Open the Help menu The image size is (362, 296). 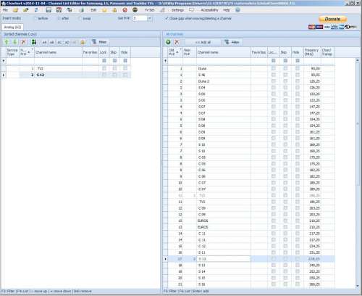coord(227,10)
